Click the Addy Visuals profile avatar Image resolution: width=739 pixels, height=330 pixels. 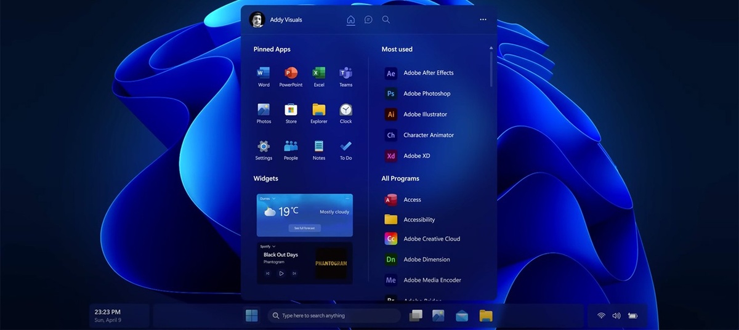[257, 20]
